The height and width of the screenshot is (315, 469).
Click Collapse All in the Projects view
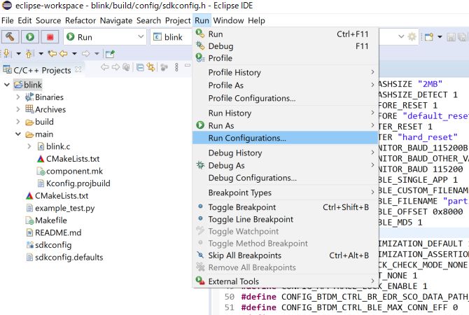pyautogui.click(x=140, y=68)
